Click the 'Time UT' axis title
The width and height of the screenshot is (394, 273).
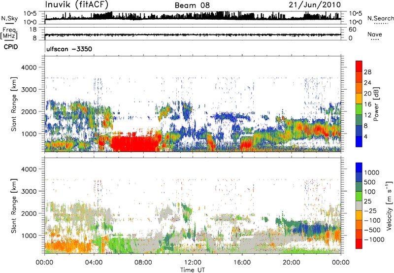coord(193,270)
